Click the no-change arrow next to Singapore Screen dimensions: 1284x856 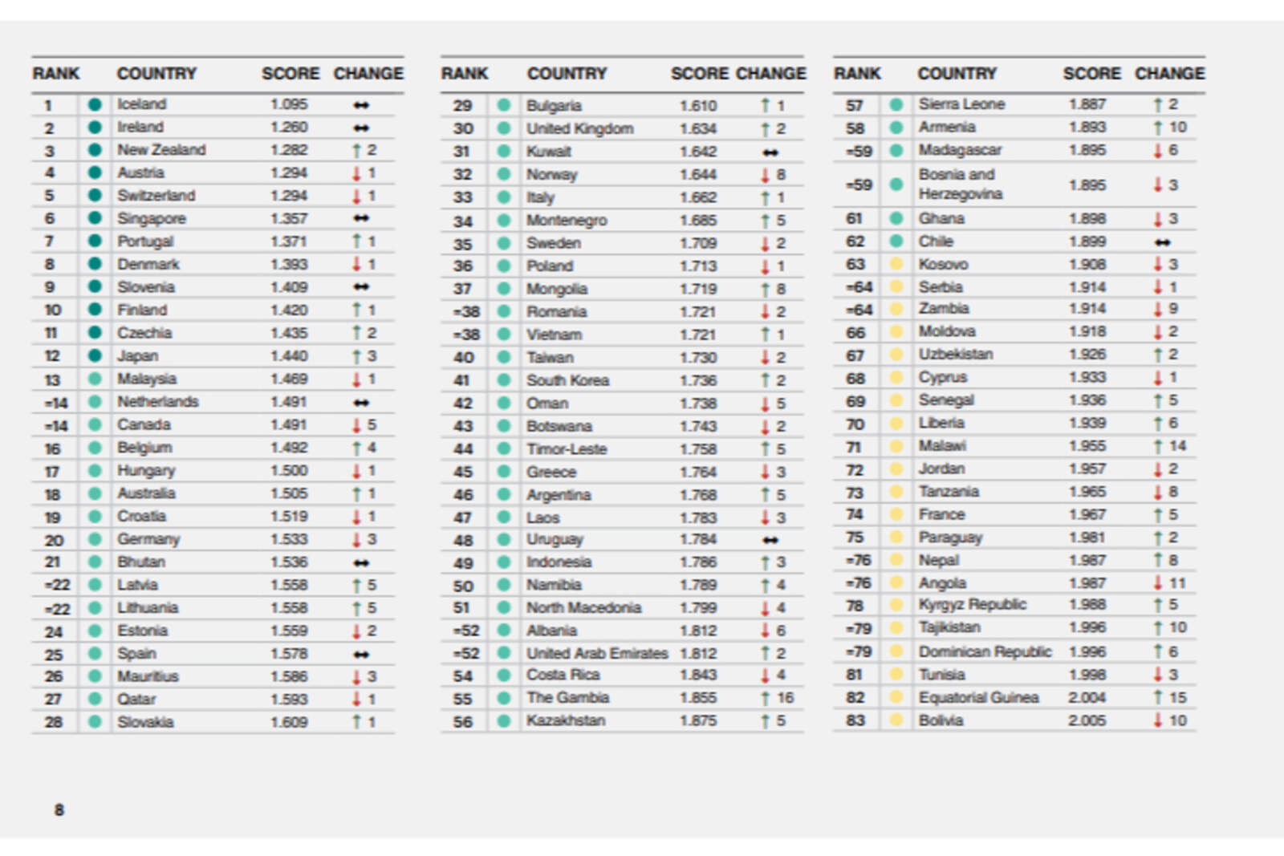[x=363, y=218]
